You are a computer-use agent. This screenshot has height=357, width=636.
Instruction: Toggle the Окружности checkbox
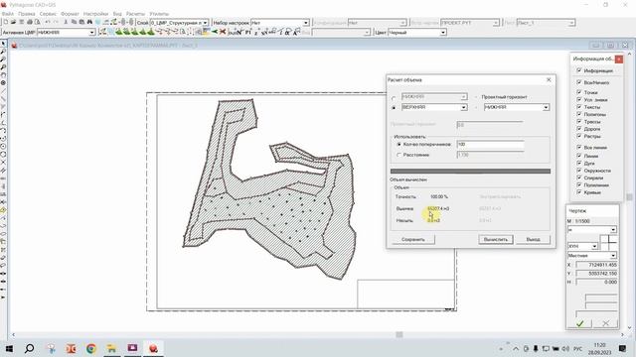[578, 171]
